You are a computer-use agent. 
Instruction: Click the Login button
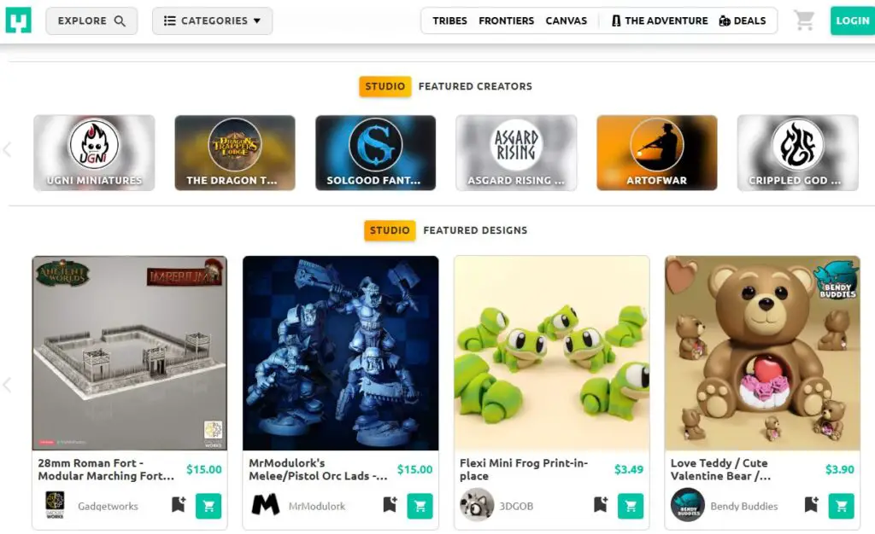pos(852,20)
